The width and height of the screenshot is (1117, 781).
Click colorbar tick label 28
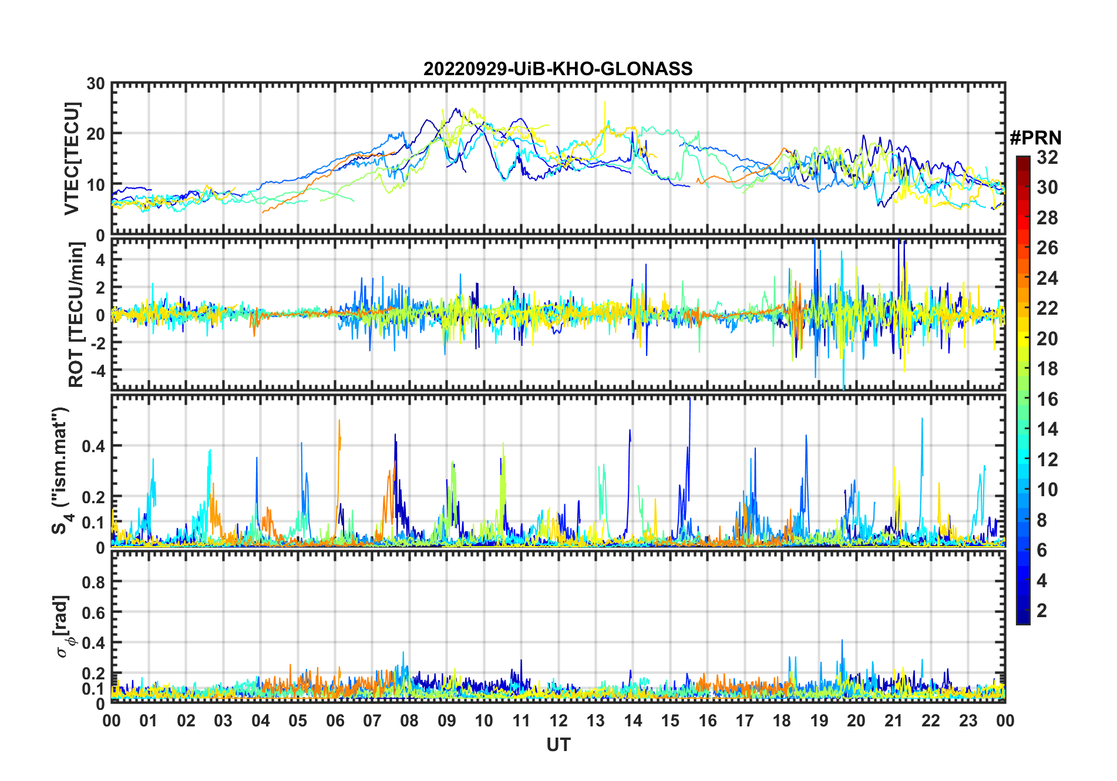[1047, 218]
